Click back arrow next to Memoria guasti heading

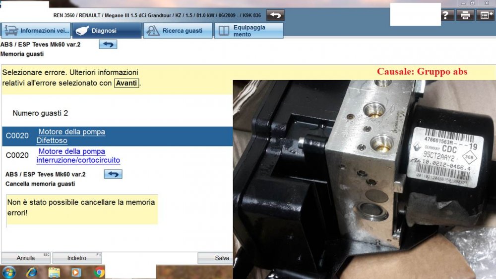(x=108, y=45)
